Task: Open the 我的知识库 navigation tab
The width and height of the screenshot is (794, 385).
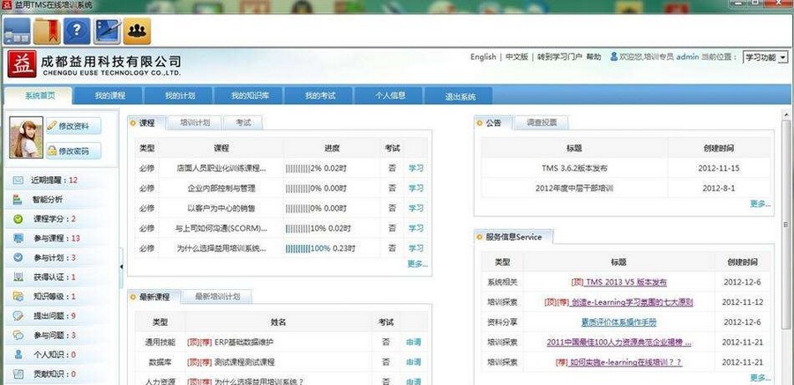Action: pos(250,96)
